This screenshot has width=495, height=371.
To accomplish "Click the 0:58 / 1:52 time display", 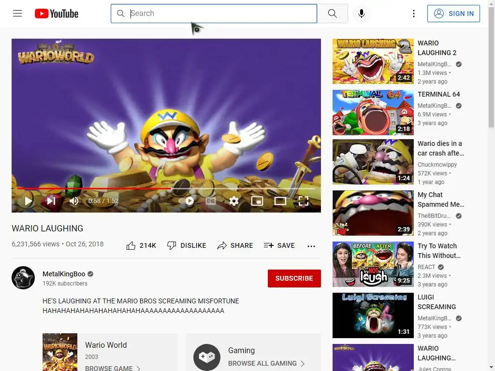I will pyautogui.click(x=103, y=201).
